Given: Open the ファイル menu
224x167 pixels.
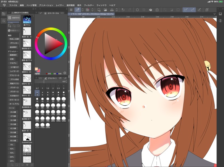Looking at the screenshot, I should (13, 5).
